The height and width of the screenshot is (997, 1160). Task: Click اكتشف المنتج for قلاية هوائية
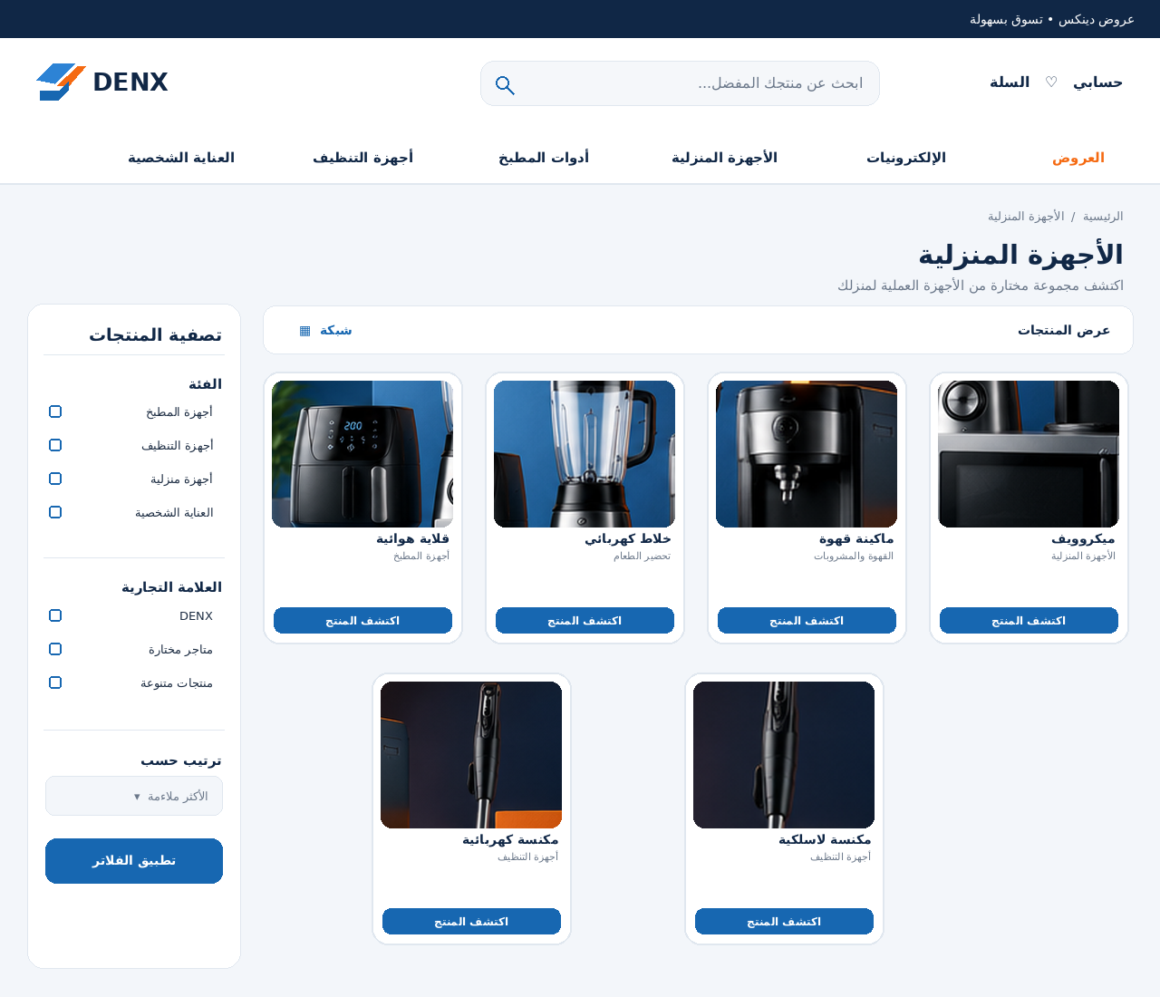tap(362, 621)
